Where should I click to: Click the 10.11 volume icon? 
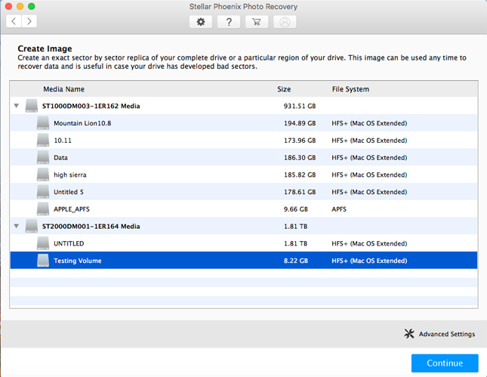pos(43,141)
